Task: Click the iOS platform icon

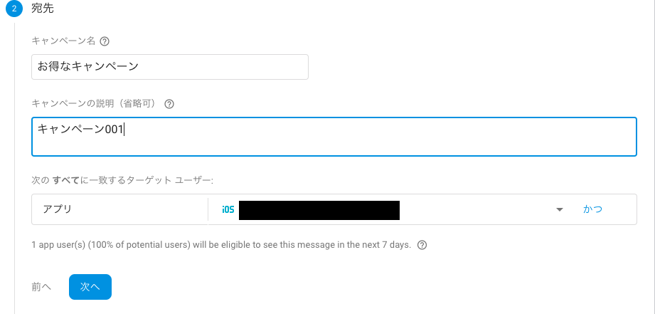Action: [228, 209]
